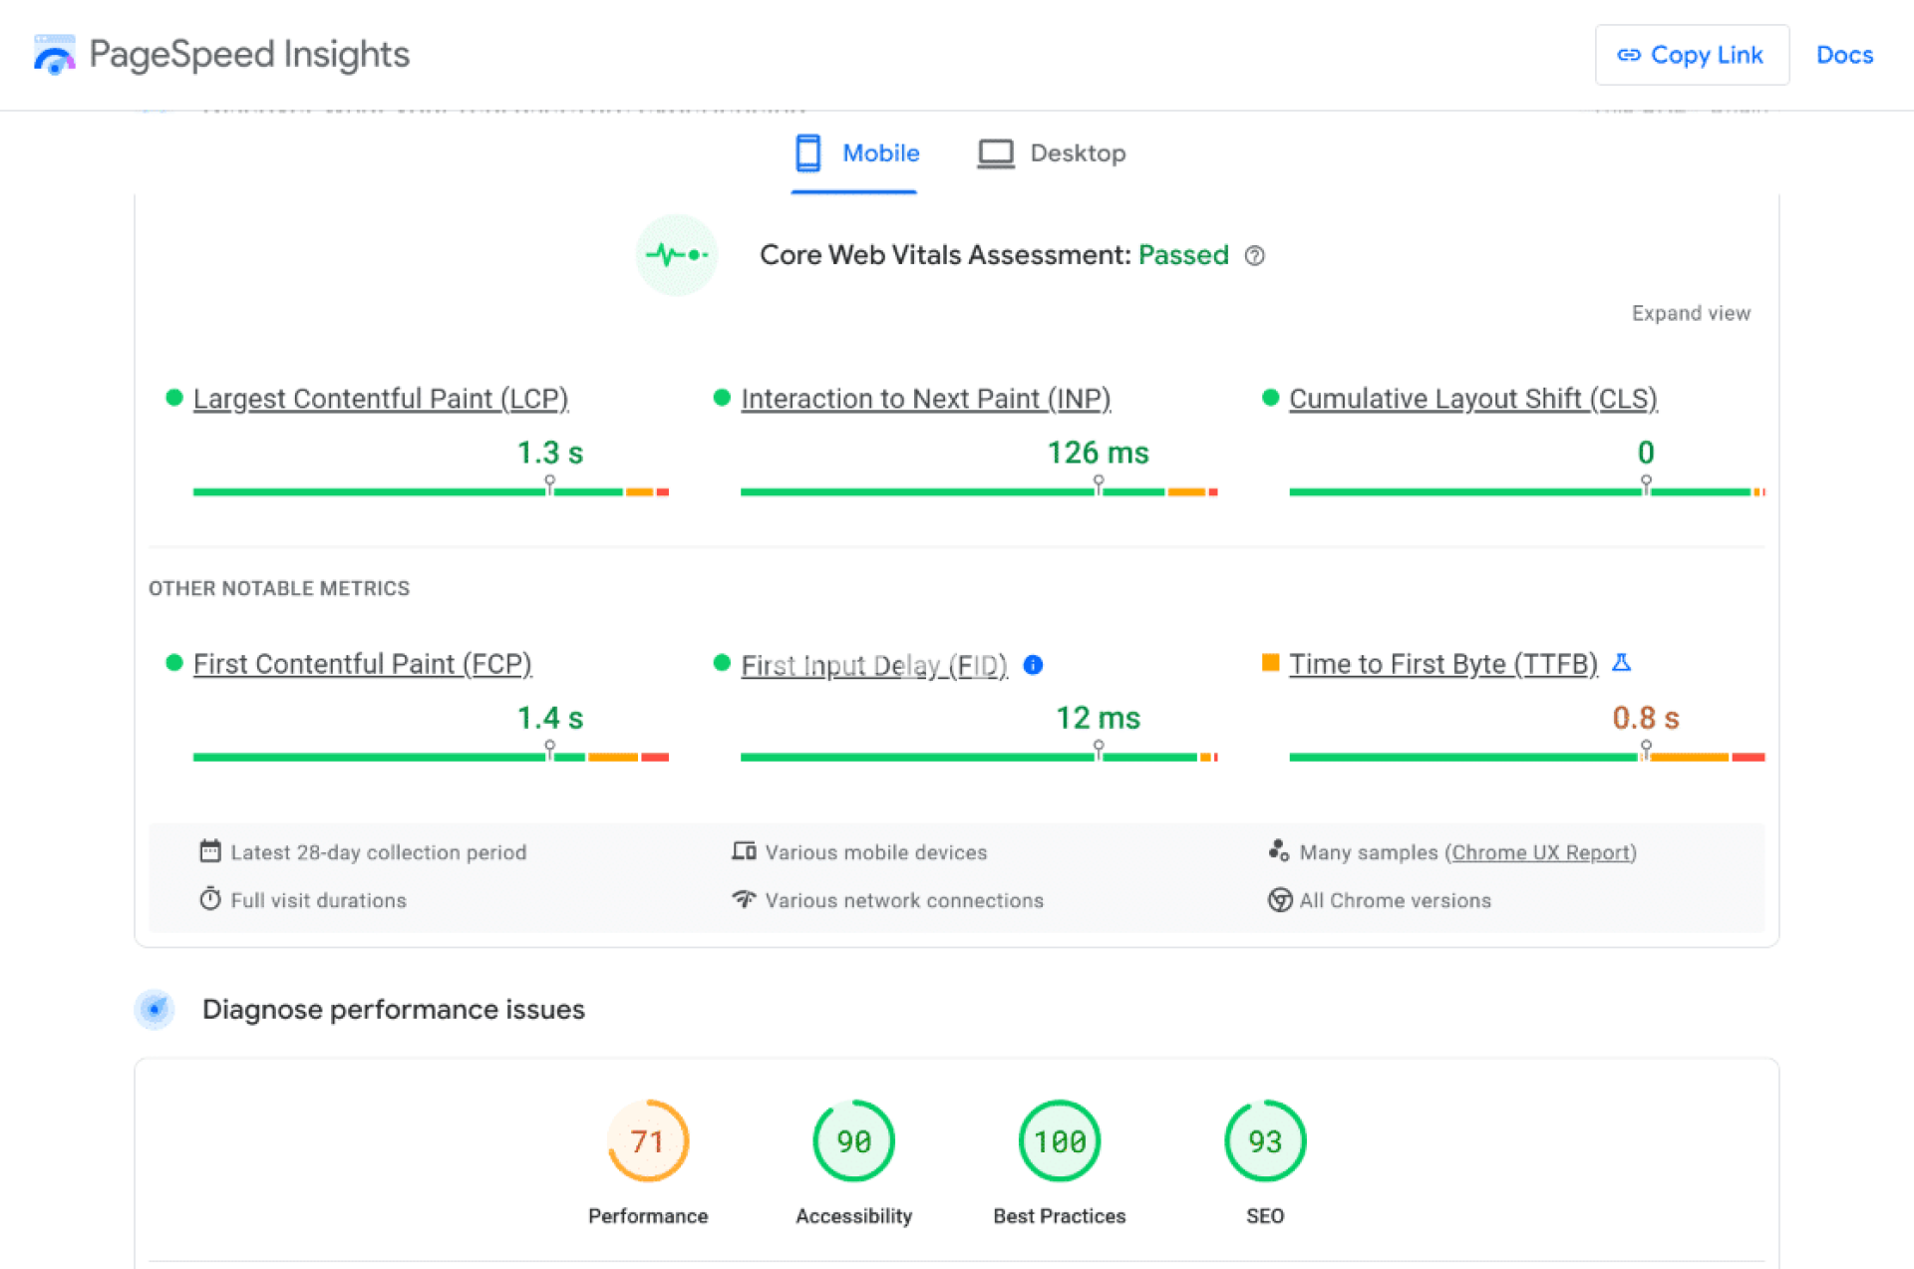Open Largest Contentful Paint (LCP) link
Viewport: 1914px width, 1269px height.
pyautogui.click(x=380, y=399)
